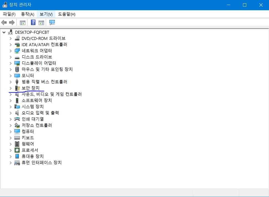Viewport: 269px width, 197px height.
Task: Expand the DVD/CD-ROM 드라이브 category
Action: point(11,38)
